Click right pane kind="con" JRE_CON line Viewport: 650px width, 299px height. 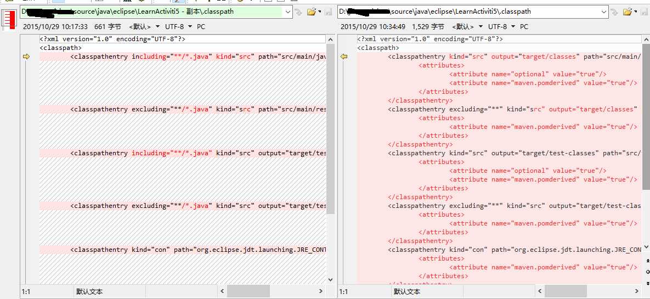(499, 250)
